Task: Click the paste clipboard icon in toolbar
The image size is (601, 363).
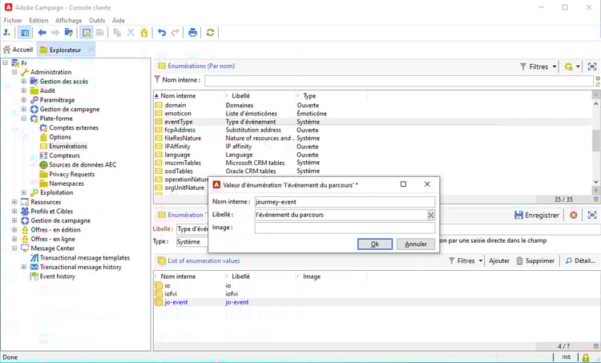Action: (x=144, y=33)
